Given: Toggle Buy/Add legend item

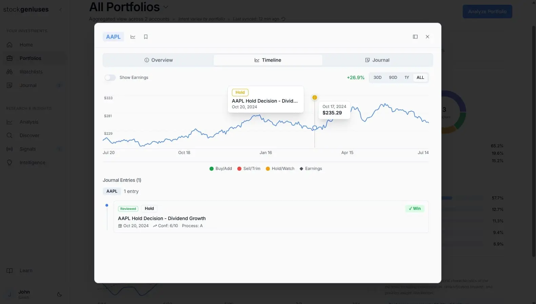Looking at the screenshot, I should pos(221,169).
